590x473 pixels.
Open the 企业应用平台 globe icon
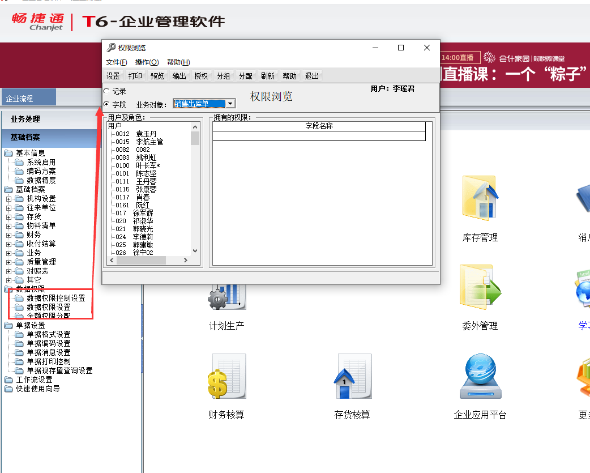[x=481, y=376]
